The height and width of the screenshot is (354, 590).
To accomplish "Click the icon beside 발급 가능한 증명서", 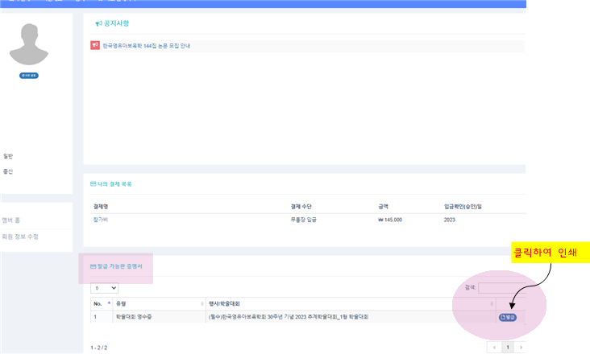I will pos(93,265).
